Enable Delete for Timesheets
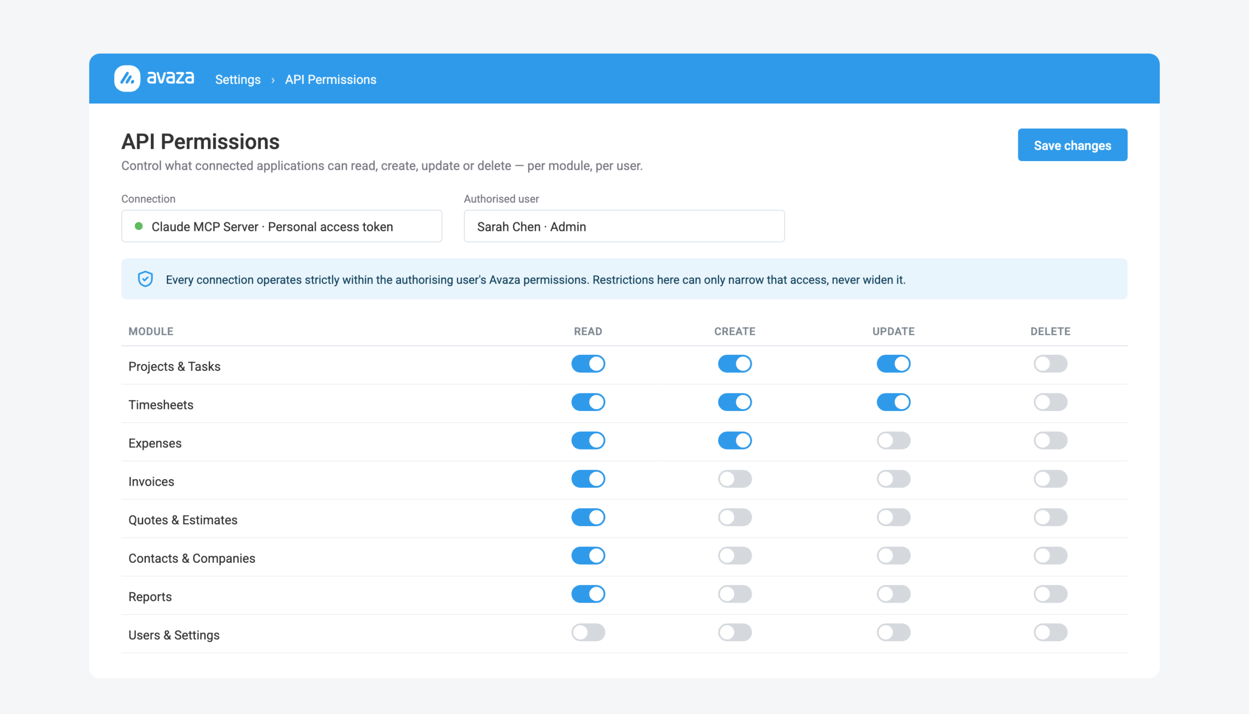 tap(1050, 402)
